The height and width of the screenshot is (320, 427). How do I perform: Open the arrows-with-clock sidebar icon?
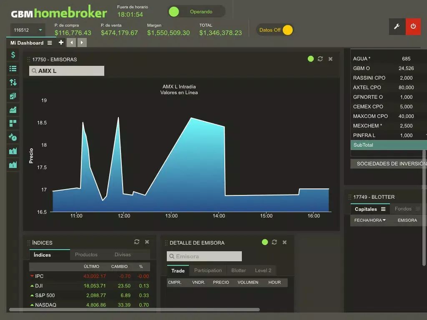[13, 137]
